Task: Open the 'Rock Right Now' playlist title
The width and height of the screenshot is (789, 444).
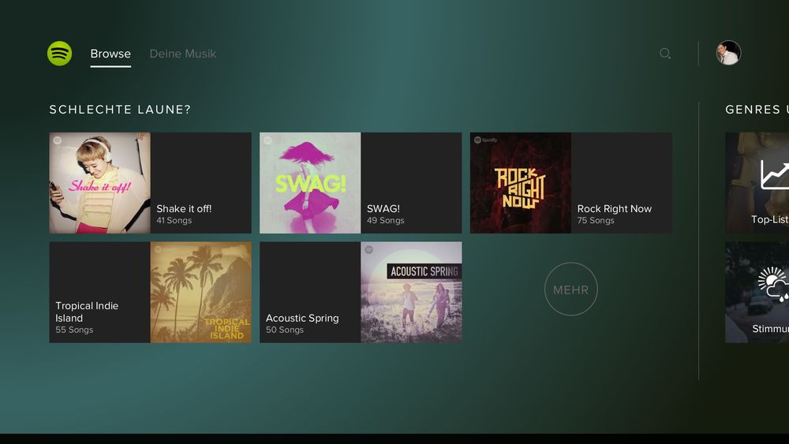Action: coord(614,209)
